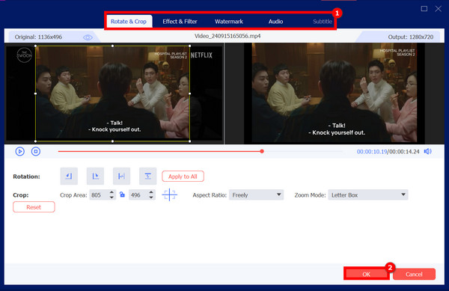Toggle original preview eye icon
This screenshot has height=291, width=449.
[88, 37]
